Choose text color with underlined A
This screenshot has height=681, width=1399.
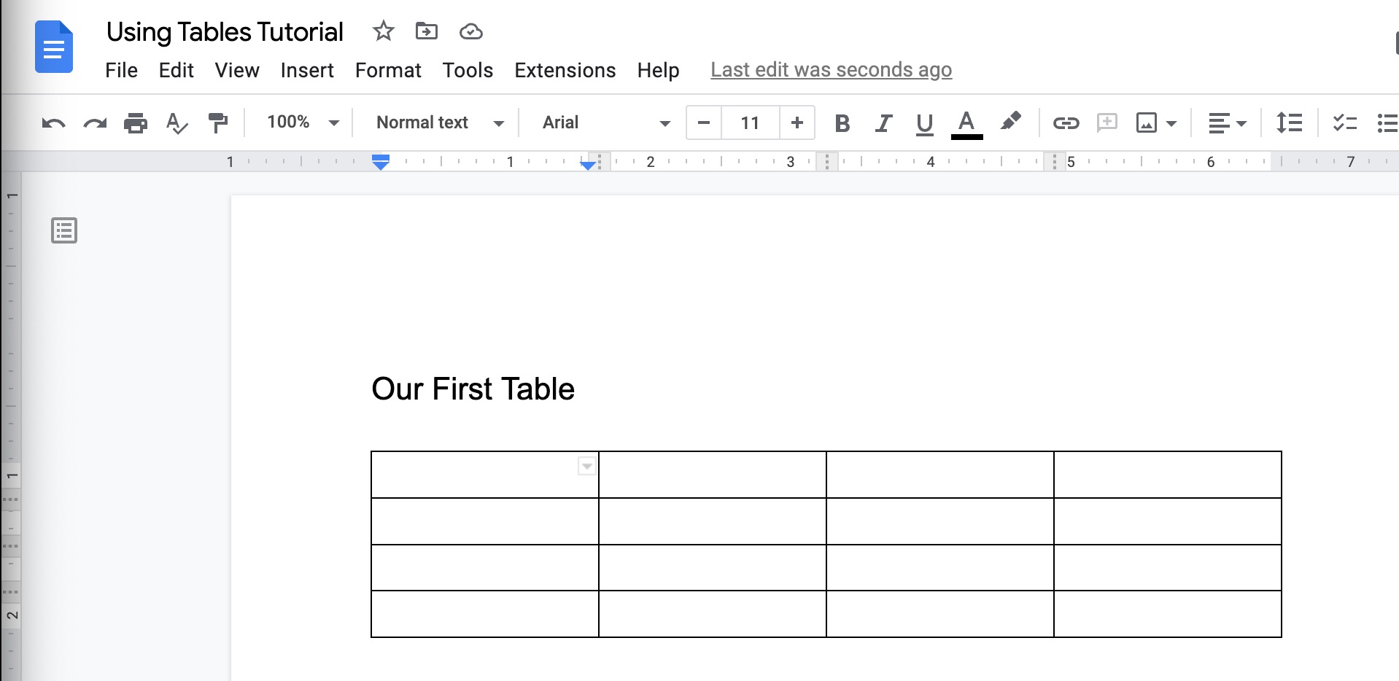(x=966, y=124)
